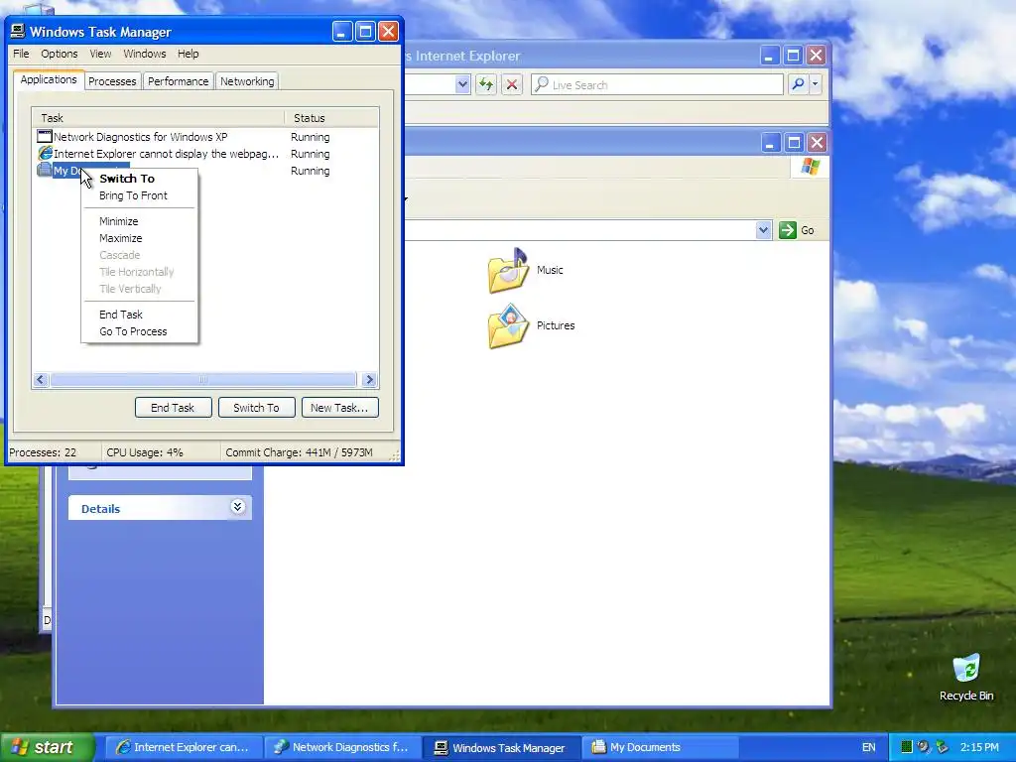Select Network Diagnostics for Windows XP task
The width and height of the screenshot is (1016, 762).
pos(141,137)
